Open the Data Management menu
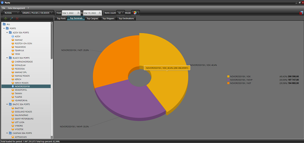This screenshot has width=304, height=143. coord(16,8)
